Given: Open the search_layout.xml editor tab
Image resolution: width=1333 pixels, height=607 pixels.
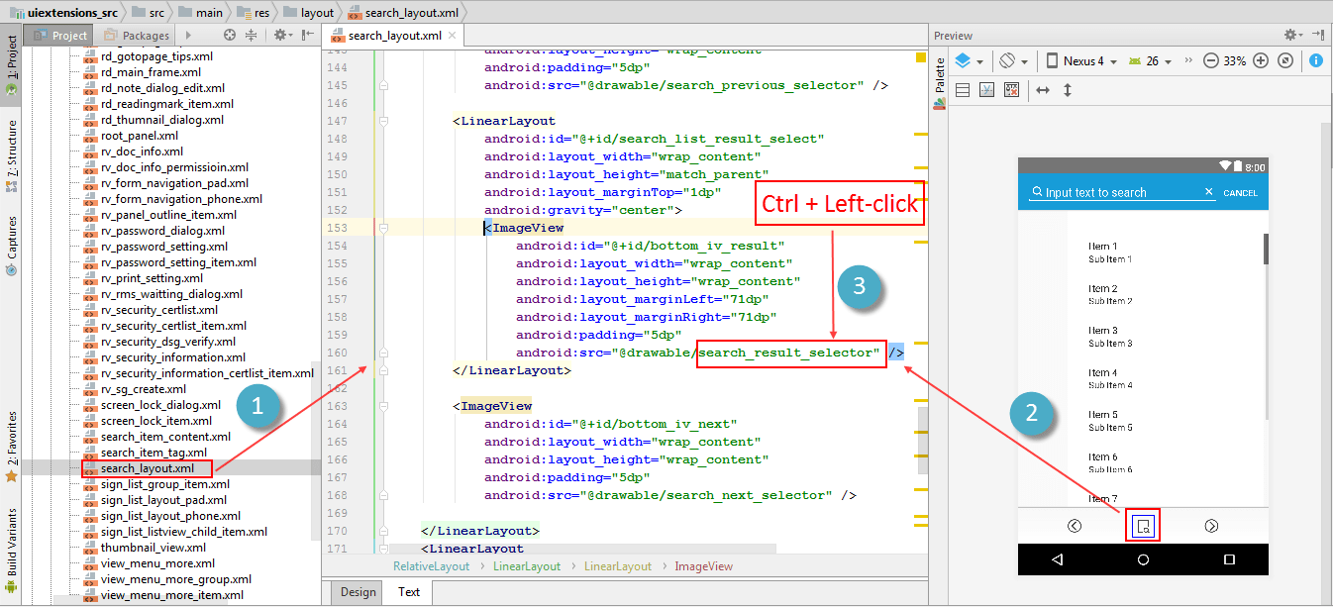Looking at the screenshot, I should coord(394,36).
